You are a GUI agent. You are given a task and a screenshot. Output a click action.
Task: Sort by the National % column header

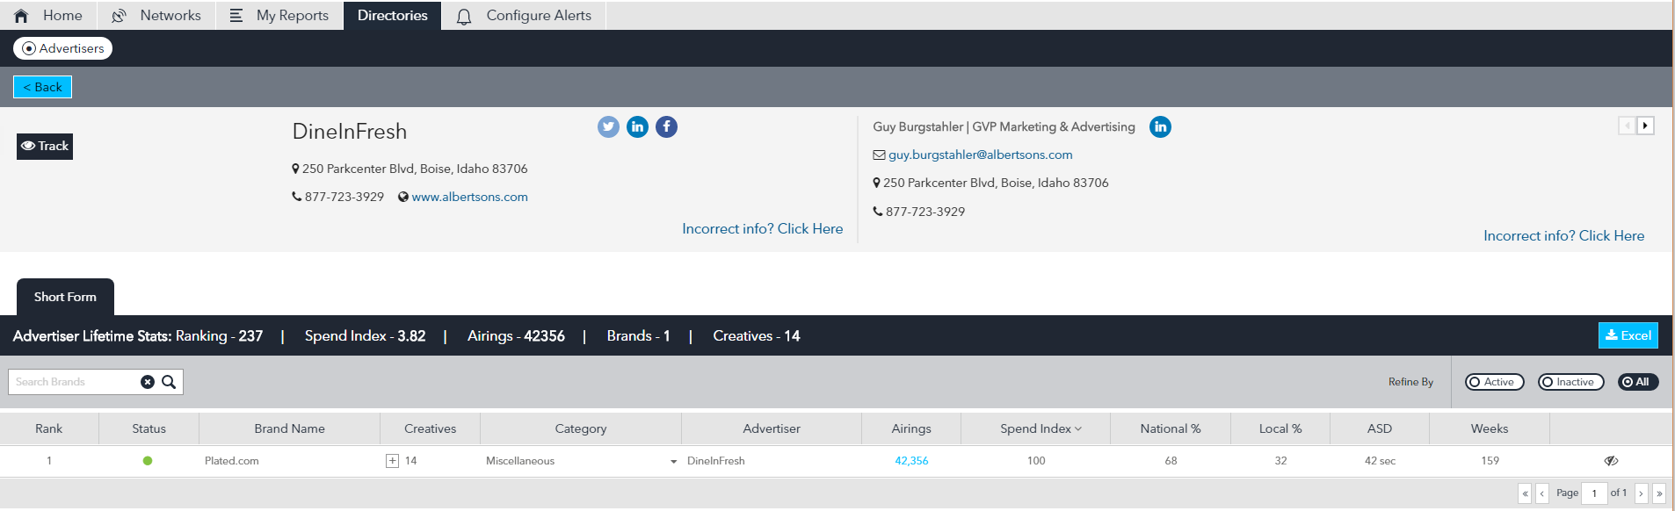(1171, 428)
